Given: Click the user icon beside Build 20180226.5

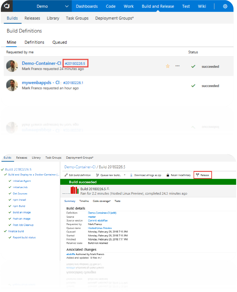Looking at the screenshot, I should coord(108,189).
